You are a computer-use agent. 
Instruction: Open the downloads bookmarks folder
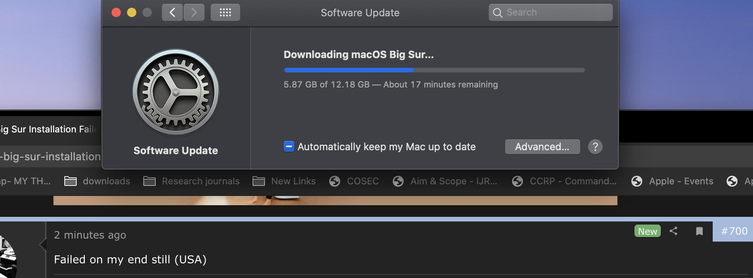(x=97, y=181)
